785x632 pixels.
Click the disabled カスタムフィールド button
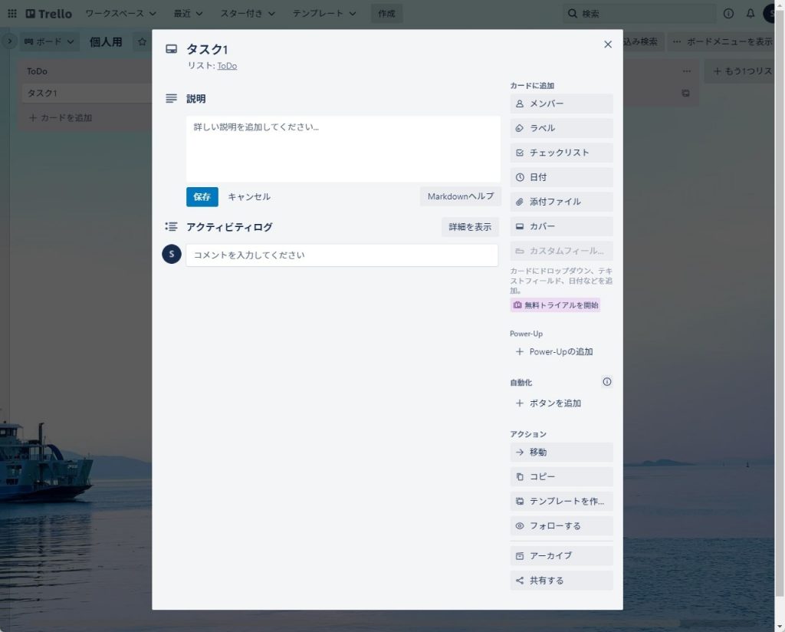coord(561,251)
